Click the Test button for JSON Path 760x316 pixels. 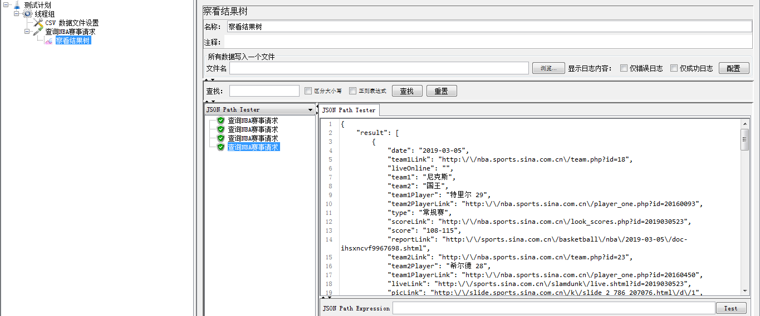click(x=731, y=308)
